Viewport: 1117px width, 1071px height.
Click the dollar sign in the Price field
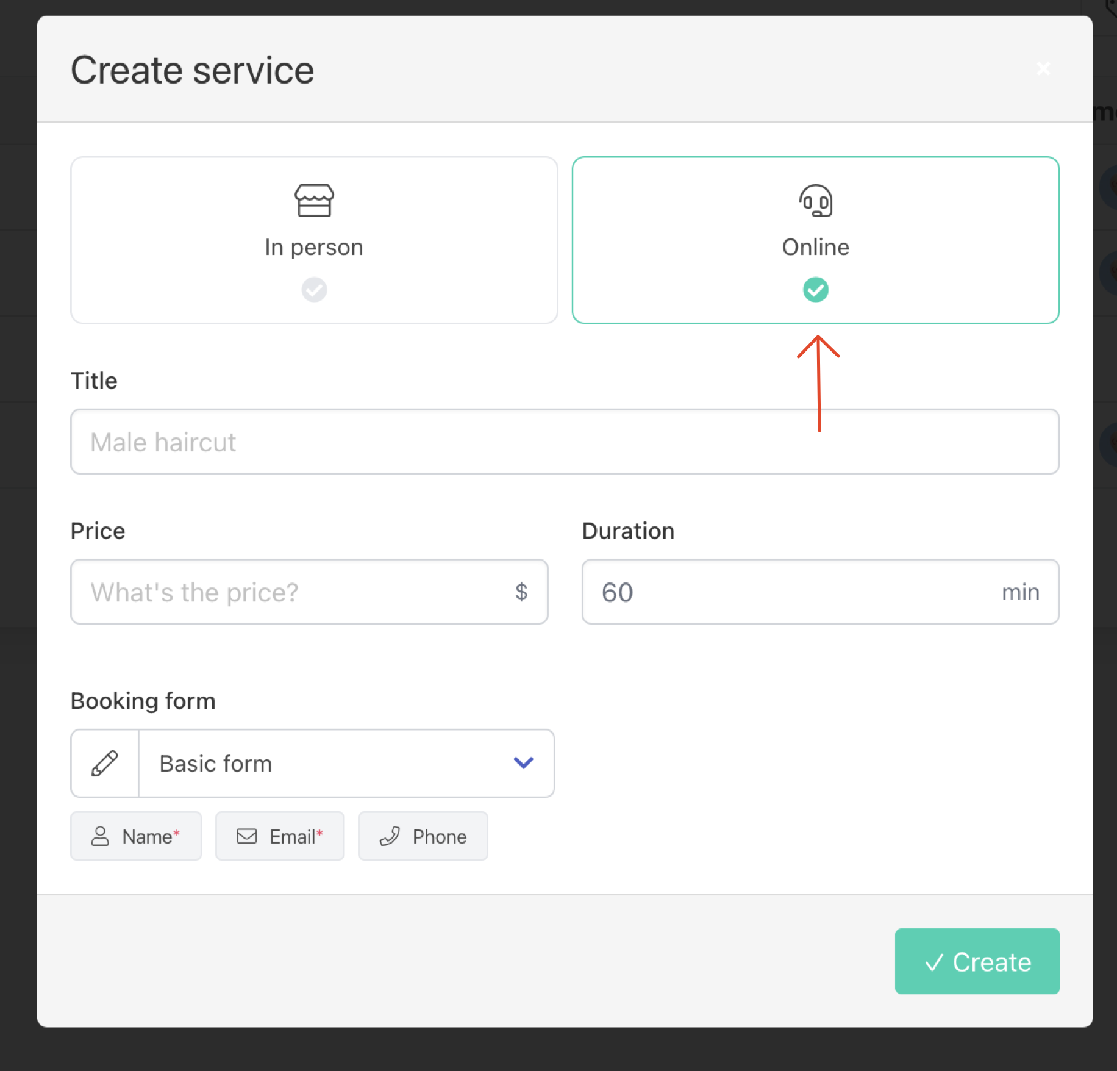pos(521,592)
